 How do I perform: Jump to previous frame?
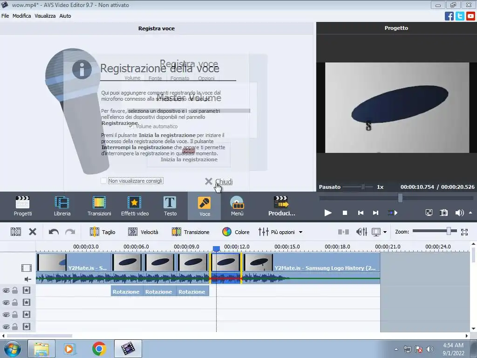coord(361,213)
